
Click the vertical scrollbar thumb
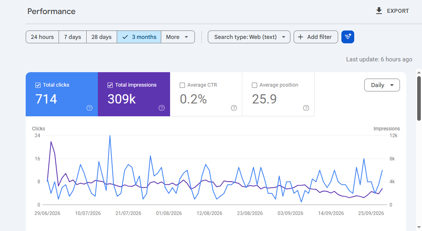point(419,98)
